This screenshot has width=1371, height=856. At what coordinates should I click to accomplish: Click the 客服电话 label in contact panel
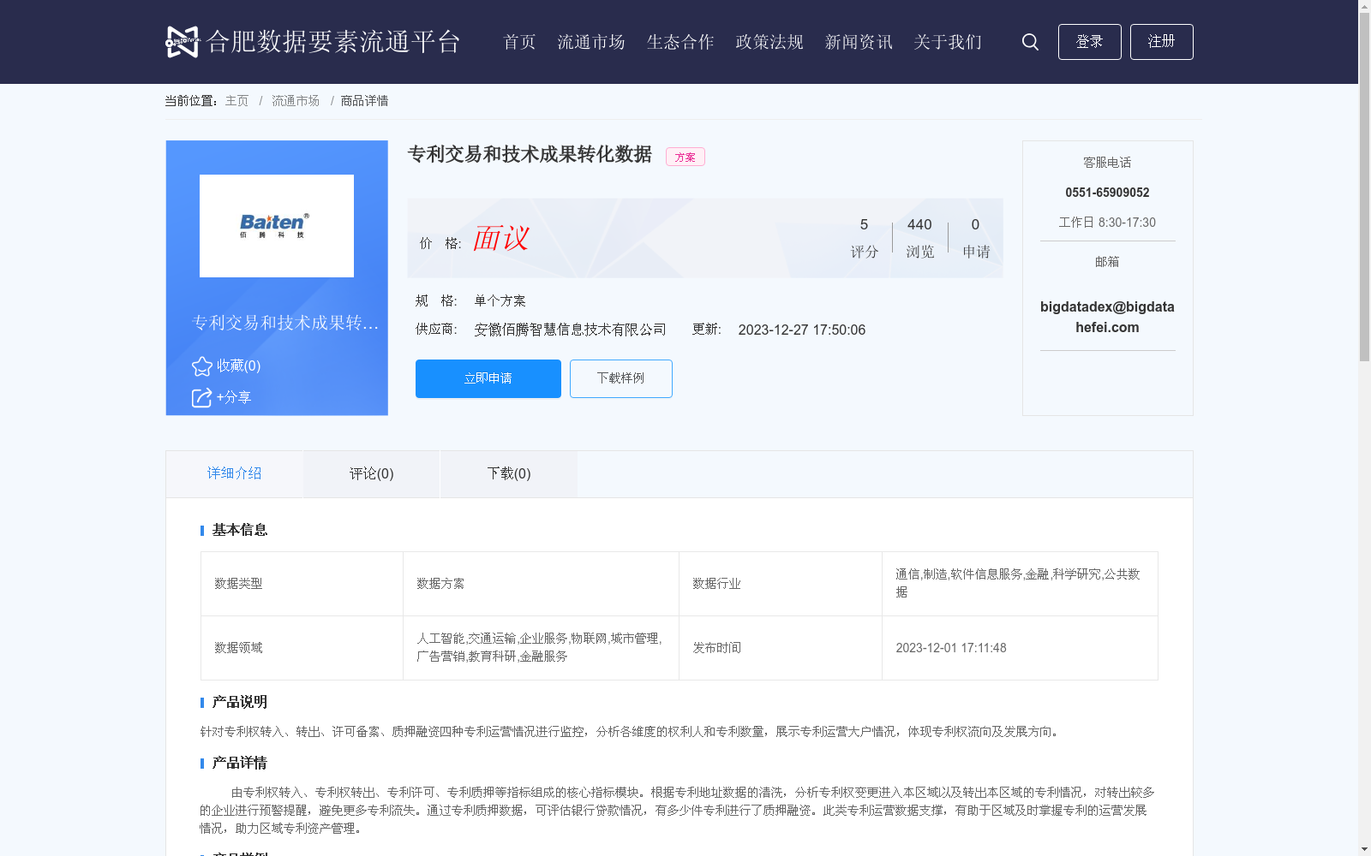(1107, 163)
